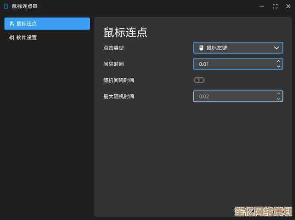295x220 pixels.
Task: Increase 最大随机时间 with the up arrow
Action: [x=278, y=93]
